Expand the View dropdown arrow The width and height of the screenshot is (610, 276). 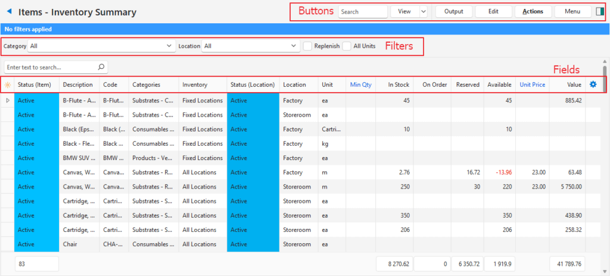pyautogui.click(x=423, y=11)
